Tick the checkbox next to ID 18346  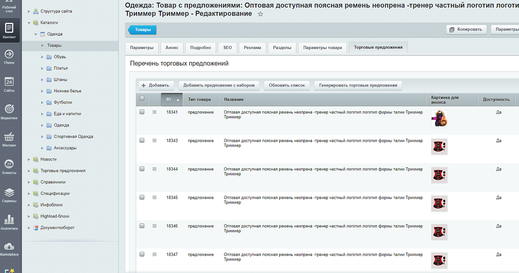click(x=142, y=225)
